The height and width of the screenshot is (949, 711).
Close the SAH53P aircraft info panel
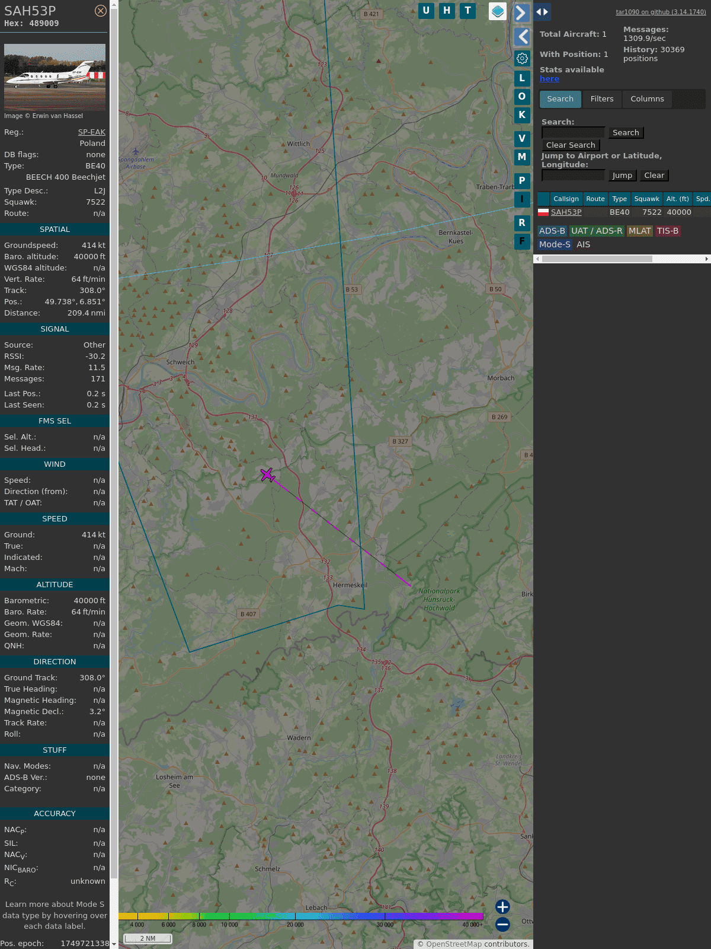click(101, 11)
